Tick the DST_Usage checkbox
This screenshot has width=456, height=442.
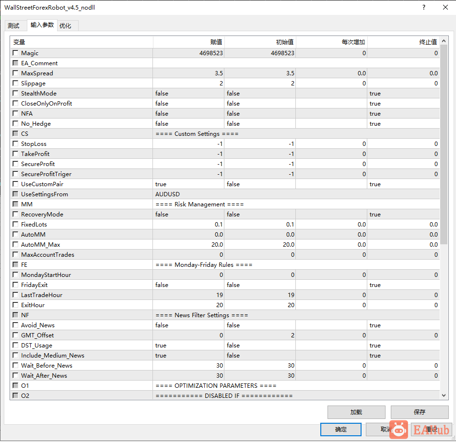tap(15, 346)
